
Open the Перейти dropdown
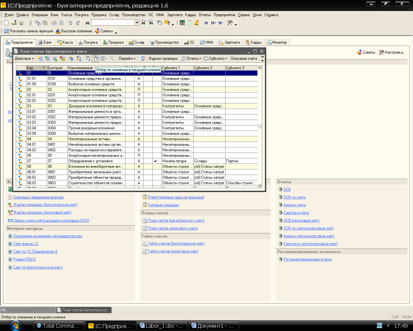(127, 59)
